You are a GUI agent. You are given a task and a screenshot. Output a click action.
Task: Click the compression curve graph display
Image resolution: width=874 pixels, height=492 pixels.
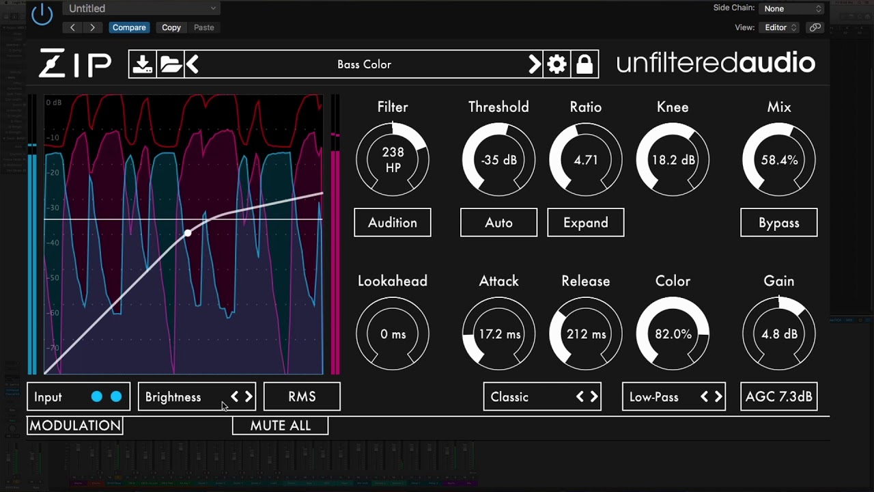click(x=184, y=234)
